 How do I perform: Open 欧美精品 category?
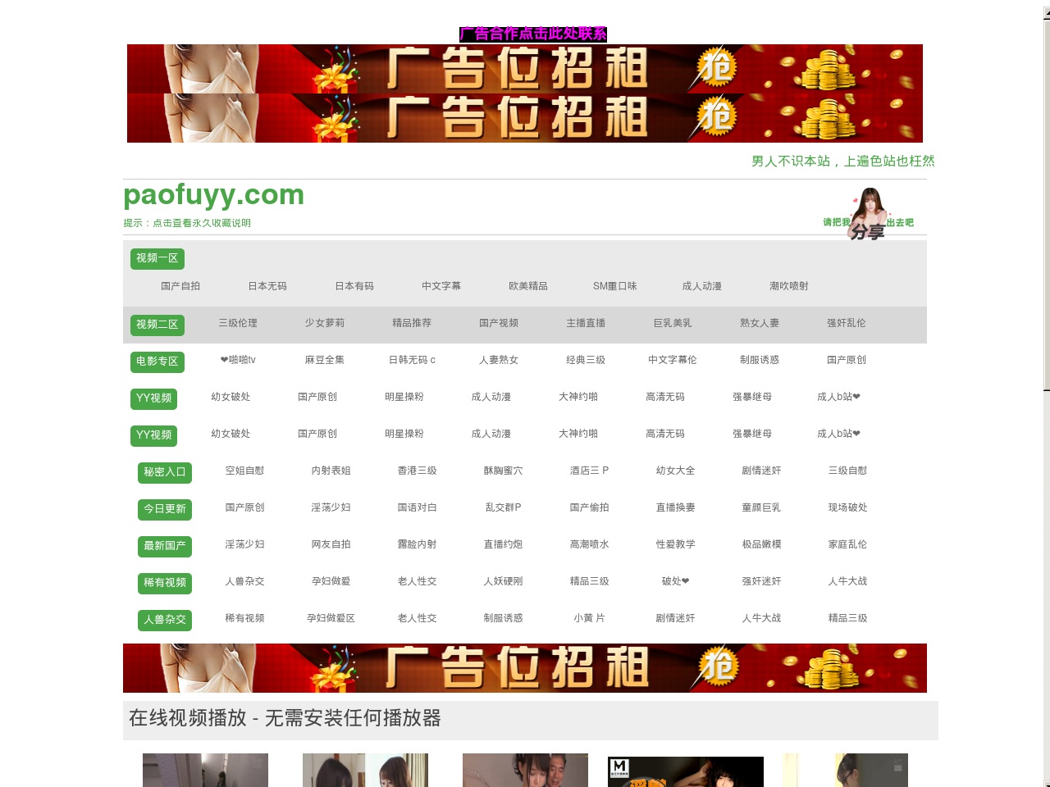click(528, 286)
